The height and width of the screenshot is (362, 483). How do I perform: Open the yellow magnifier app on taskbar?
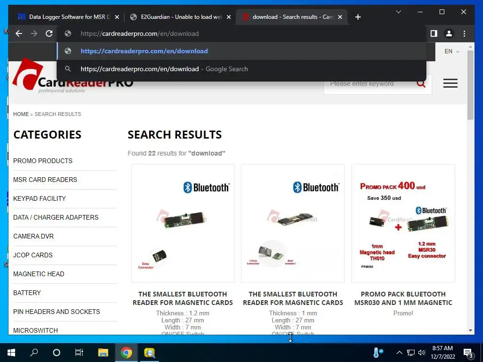click(150, 353)
